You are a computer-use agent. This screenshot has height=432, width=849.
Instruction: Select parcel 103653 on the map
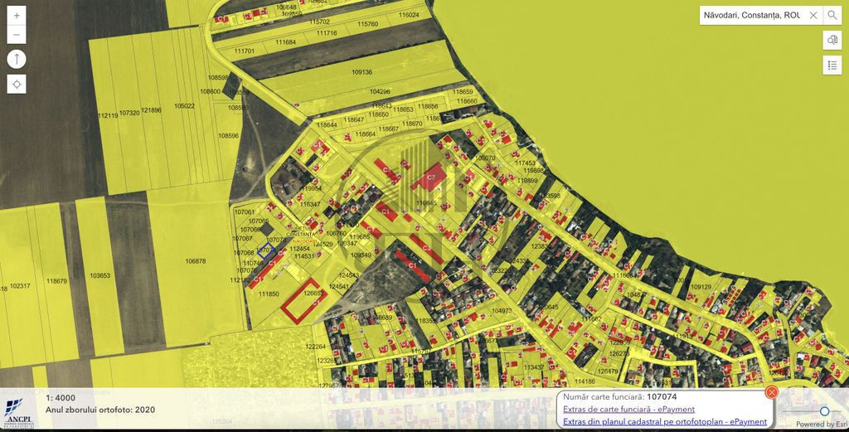(99, 275)
